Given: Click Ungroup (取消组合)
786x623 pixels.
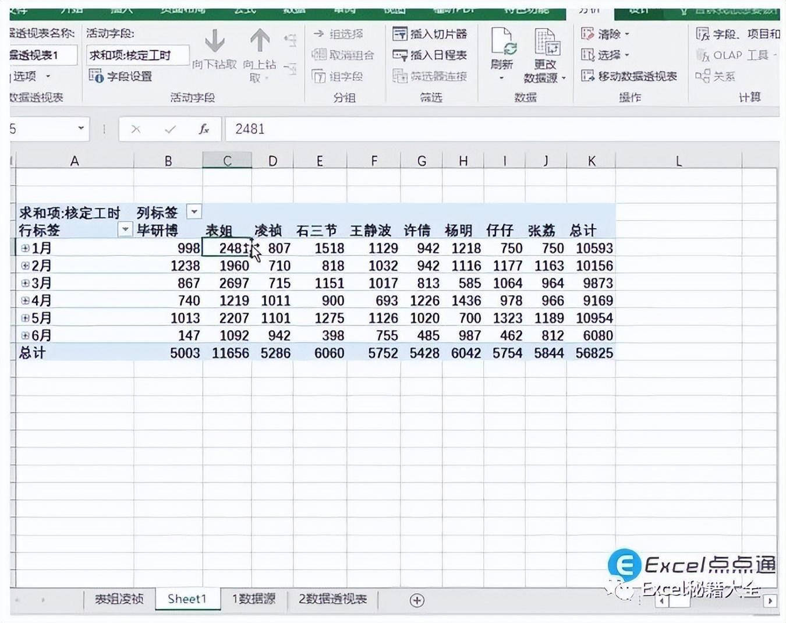Looking at the screenshot, I should [343, 55].
